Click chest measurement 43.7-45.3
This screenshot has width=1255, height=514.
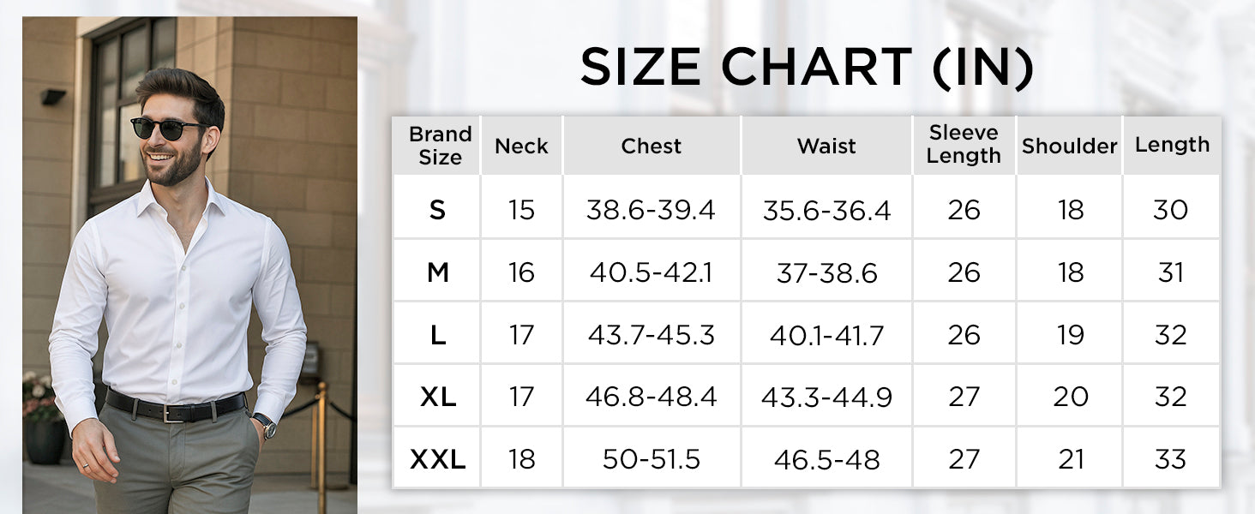[651, 335]
